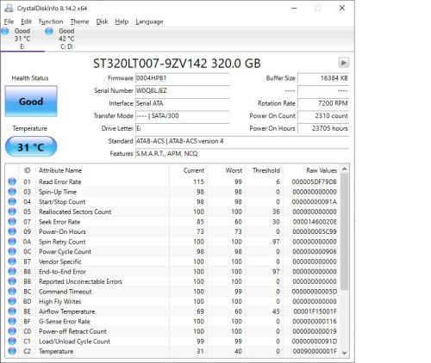Click status dot for Power-off Retract Count
Image resolution: width=431 pixels, height=363 pixels.
pos(12,331)
